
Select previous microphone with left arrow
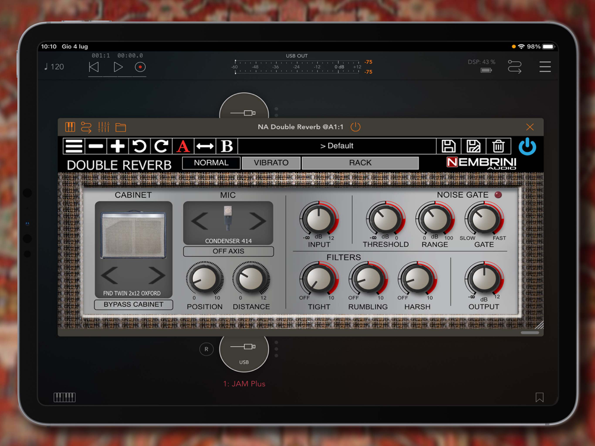[199, 221]
